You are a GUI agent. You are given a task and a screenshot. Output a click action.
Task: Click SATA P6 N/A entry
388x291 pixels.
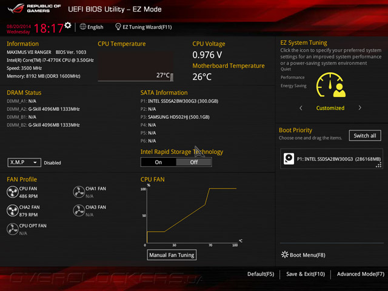148,141
